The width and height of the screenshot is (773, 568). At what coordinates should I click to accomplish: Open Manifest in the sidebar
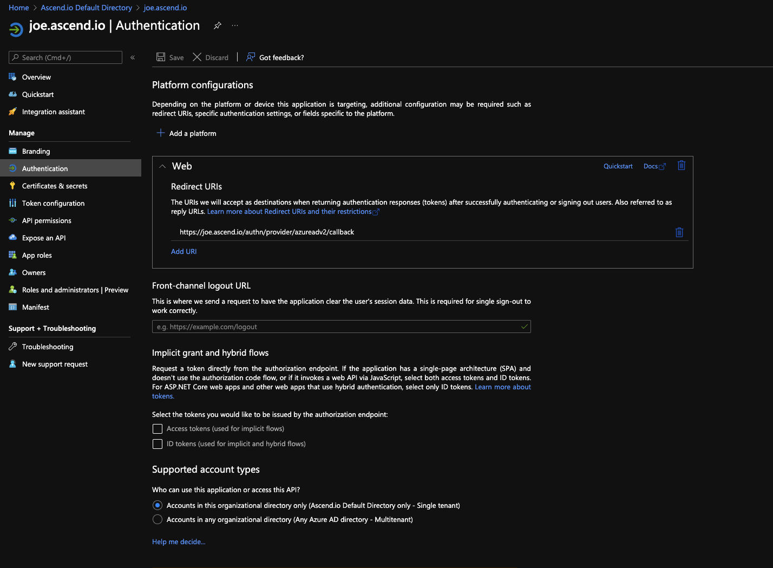click(x=36, y=307)
